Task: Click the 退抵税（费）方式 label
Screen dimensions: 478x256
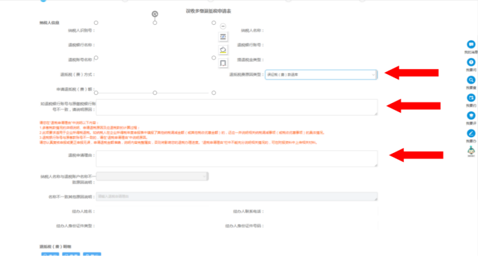Action: click(77, 75)
